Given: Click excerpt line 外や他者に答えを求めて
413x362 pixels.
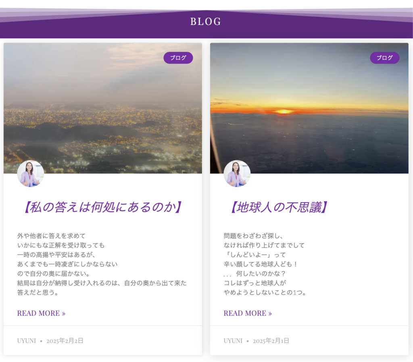Looking at the screenshot, I should click(x=51, y=236).
